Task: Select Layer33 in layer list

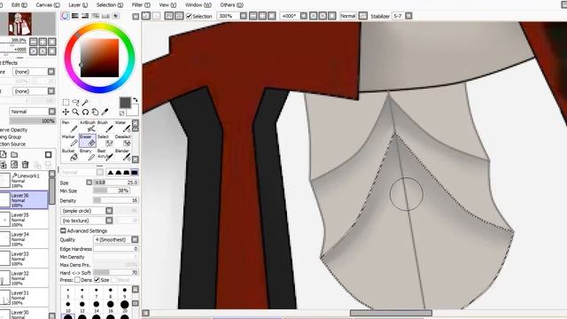Action: (x=24, y=259)
